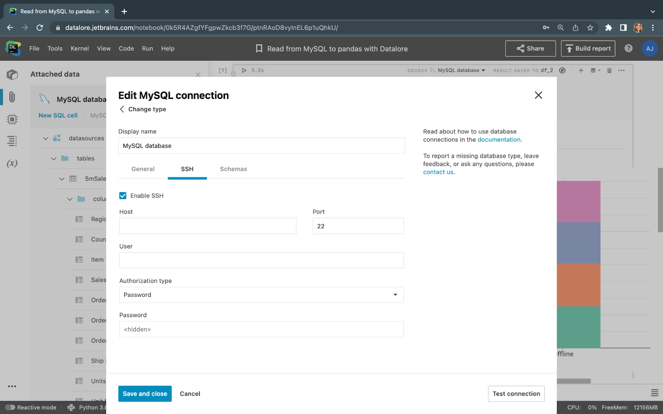Open the AJ user avatar

[x=650, y=48]
